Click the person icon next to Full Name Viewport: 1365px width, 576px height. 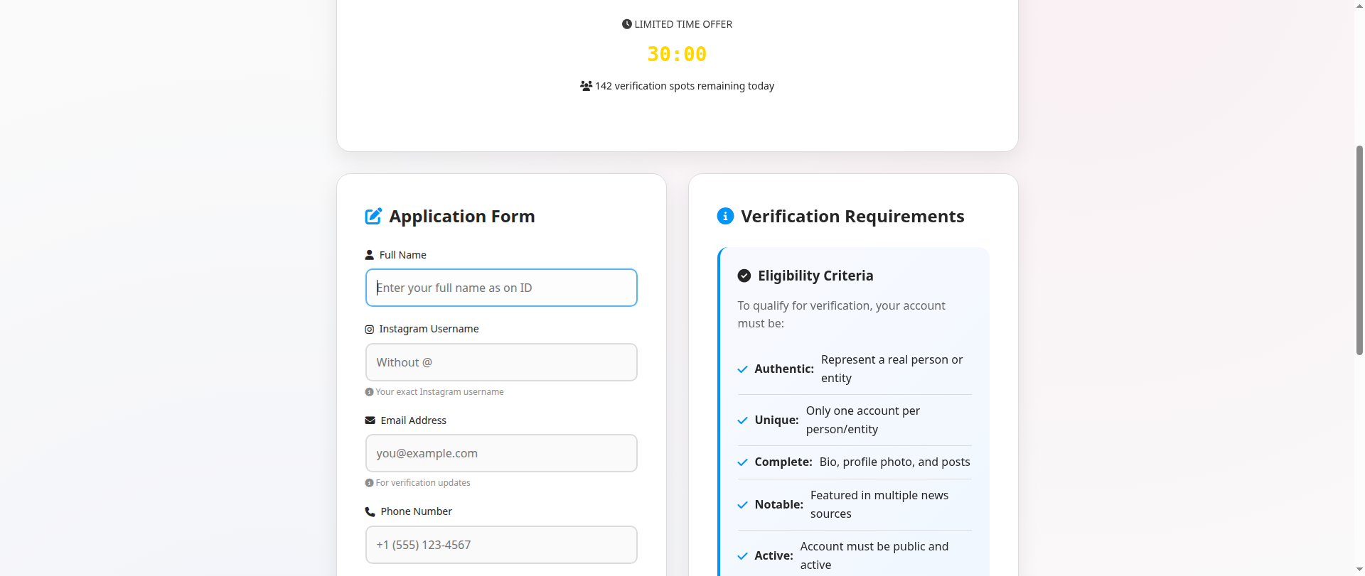pos(369,255)
